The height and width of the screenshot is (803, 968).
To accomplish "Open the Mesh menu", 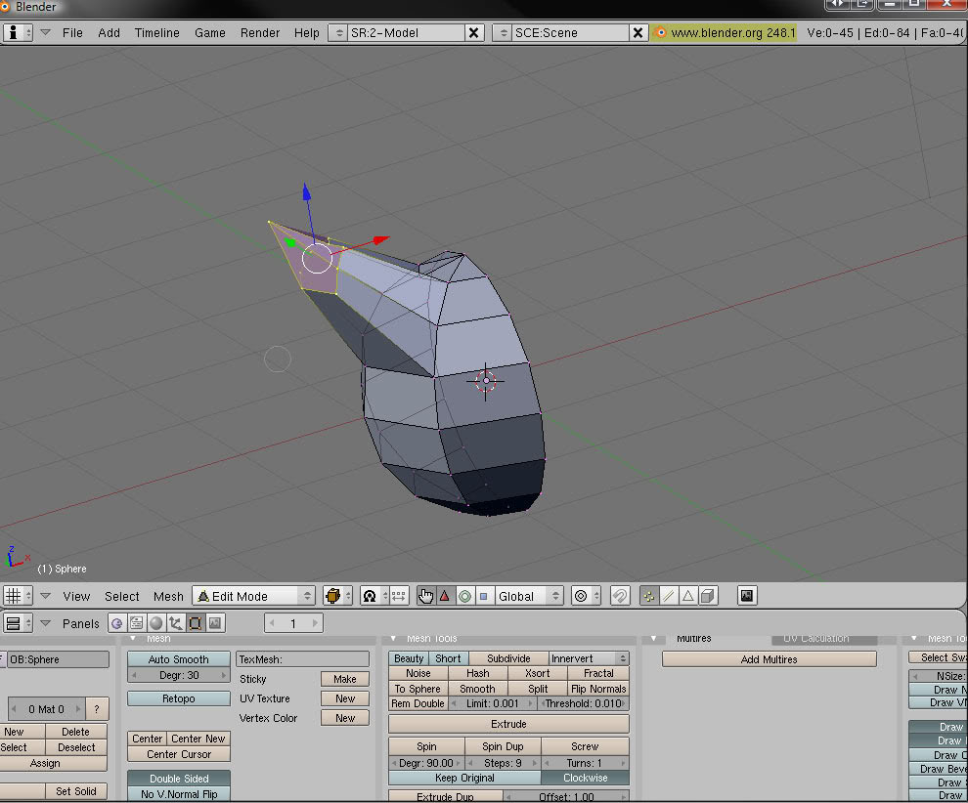I will pyautogui.click(x=168, y=596).
